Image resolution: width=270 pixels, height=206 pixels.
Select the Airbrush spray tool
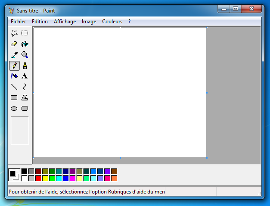tap(14, 76)
